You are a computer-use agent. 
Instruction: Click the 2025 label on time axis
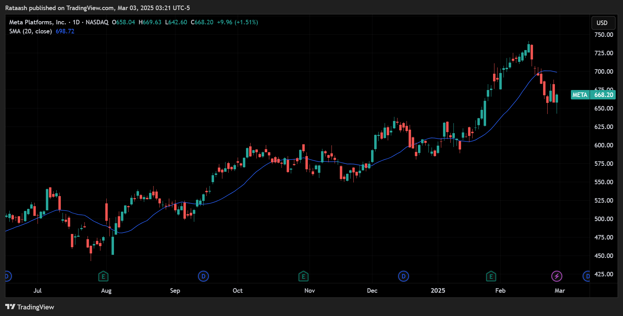click(x=438, y=291)
